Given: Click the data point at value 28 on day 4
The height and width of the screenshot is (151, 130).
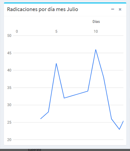Looking at the screenshot, I should [48, 112].
